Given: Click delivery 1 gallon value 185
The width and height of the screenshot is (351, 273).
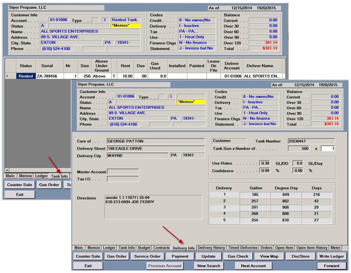Looking at the screenshot, I should (255, 194).
